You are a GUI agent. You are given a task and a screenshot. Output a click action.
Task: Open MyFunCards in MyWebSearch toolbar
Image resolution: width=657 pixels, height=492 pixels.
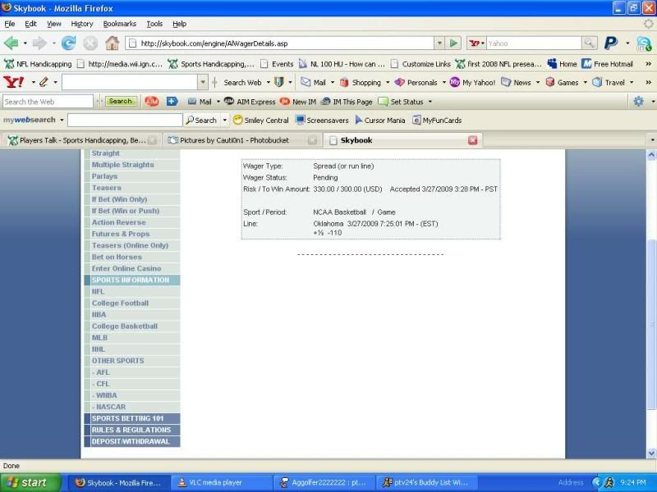437,120
